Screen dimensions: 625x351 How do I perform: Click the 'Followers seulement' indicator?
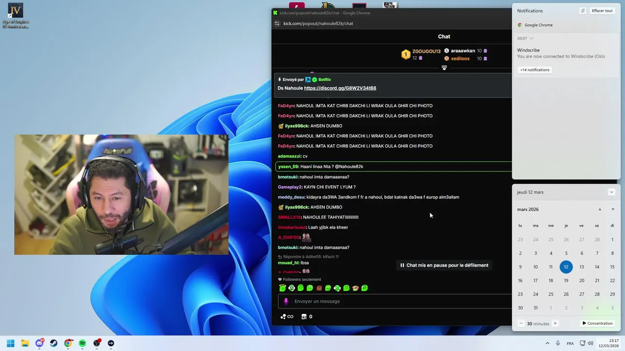tap(300, 279)
